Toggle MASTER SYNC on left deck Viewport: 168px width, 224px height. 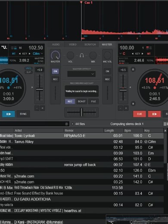pyautogui.click(x=39, y=60)
